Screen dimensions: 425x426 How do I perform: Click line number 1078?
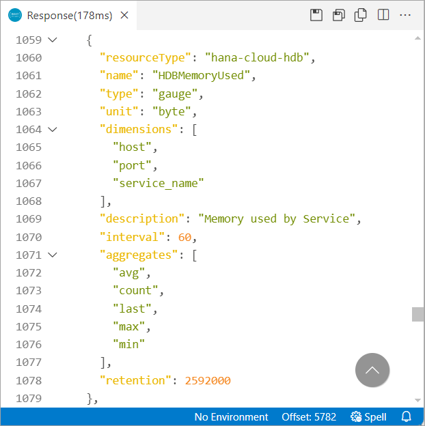pos(29,381)
